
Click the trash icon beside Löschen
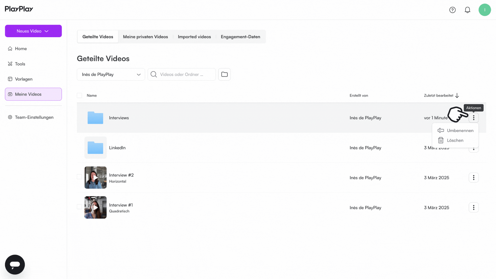point(441,140)
